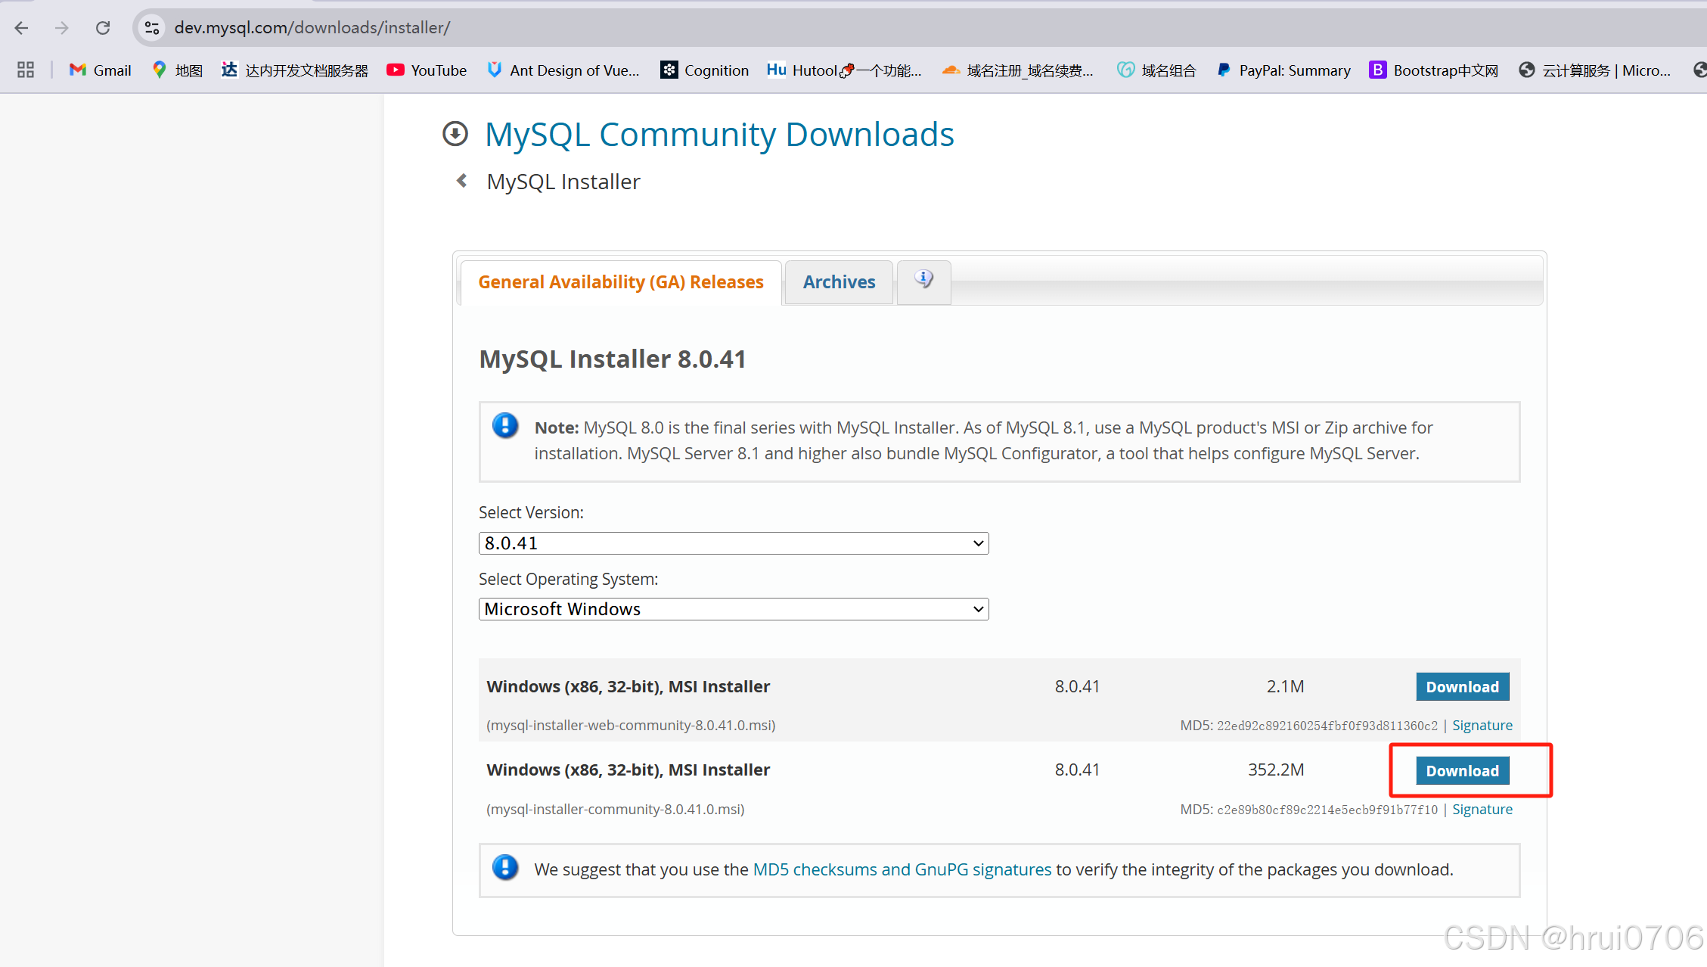The image size is (1707, 967).
Task: Click the 352.2M file size text
Action: 1276,770
